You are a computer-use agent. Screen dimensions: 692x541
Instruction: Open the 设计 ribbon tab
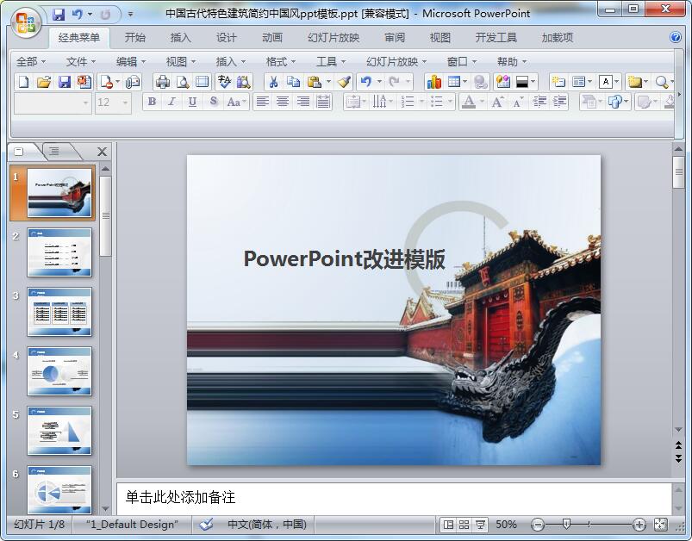click(226, 38)
